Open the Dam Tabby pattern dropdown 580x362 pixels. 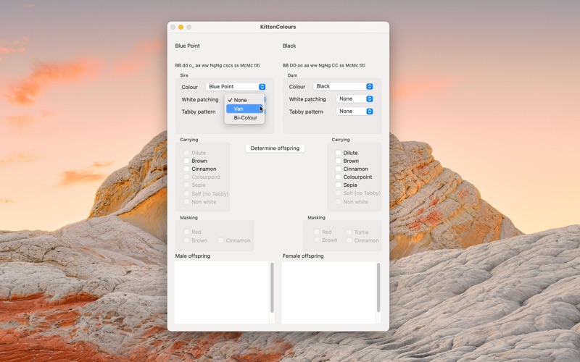tap(355, 111)
